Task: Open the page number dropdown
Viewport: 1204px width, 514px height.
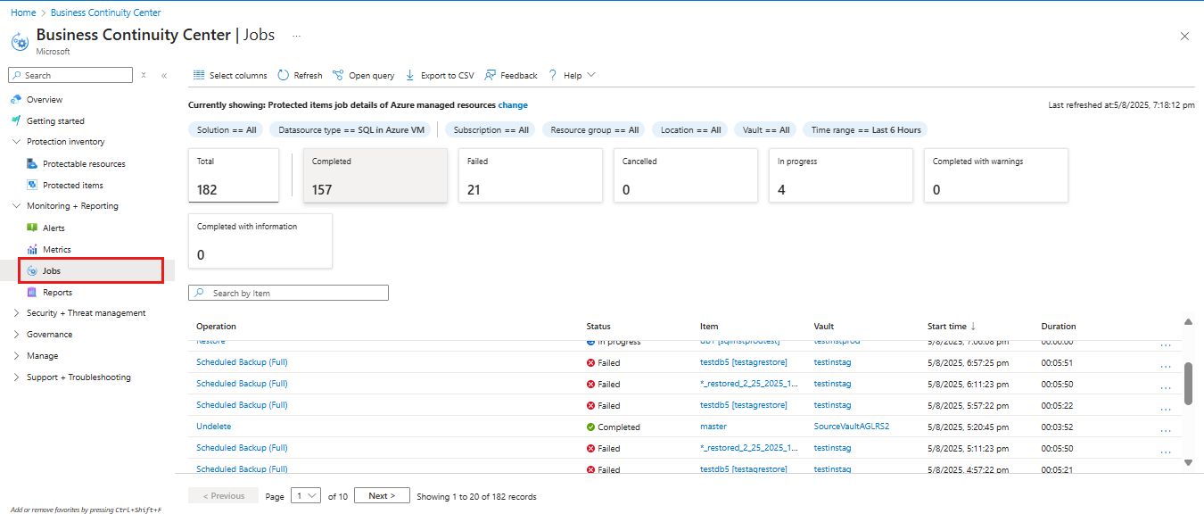Action: [308, 495]
